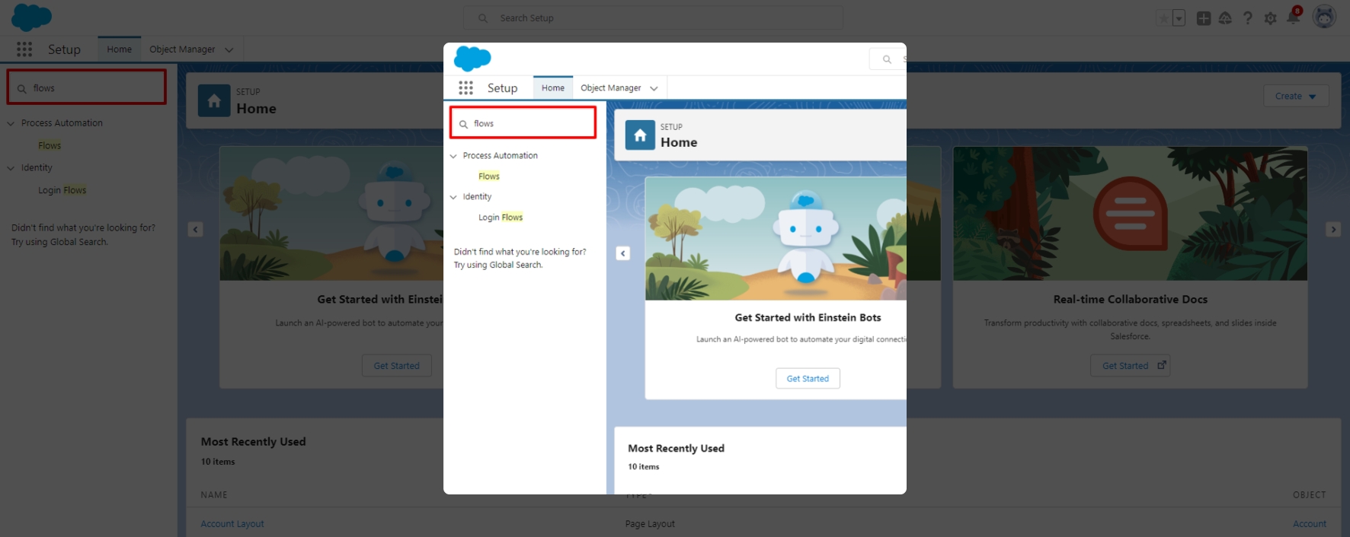Open the Favorites list dropdown arrow
This screenshot has height=537, width=1350.
click(1179, 18)
